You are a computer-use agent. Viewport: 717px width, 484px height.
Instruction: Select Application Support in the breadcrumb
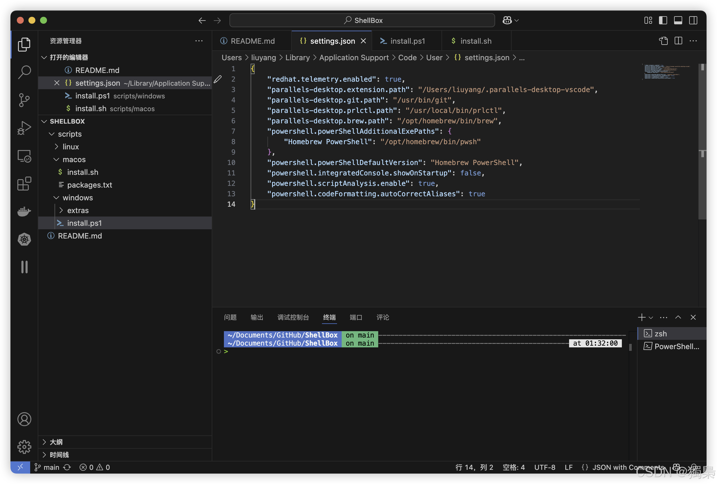click(x=354, y=58)
